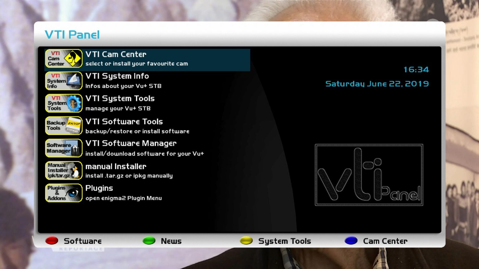The width and height of the screenshot is (479, 269).
Task: Click 'open enigma2 Plugin Menu' description
Action: point(123,198)
